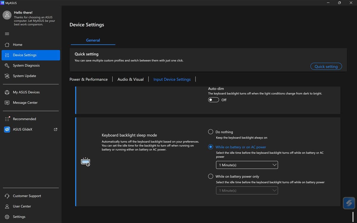
Task: Launch ASUS GlideX external link icon
Action: 55,129
